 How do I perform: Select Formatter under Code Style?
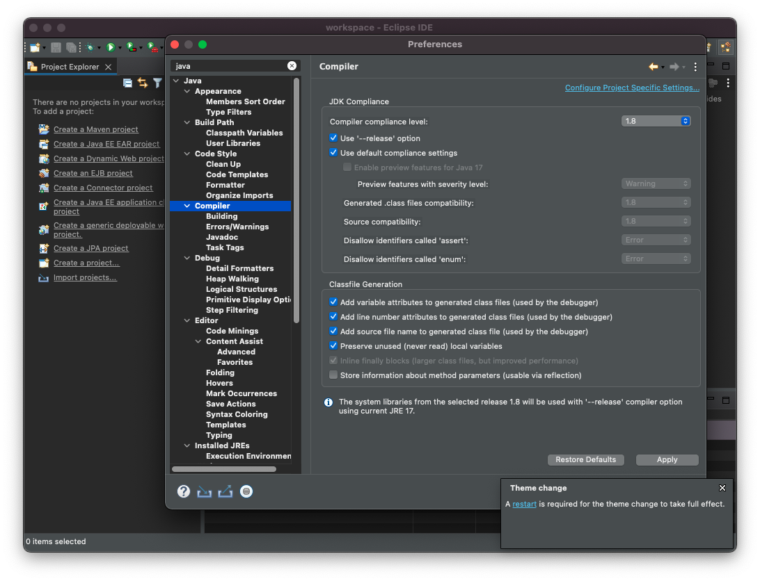[225, 185]
